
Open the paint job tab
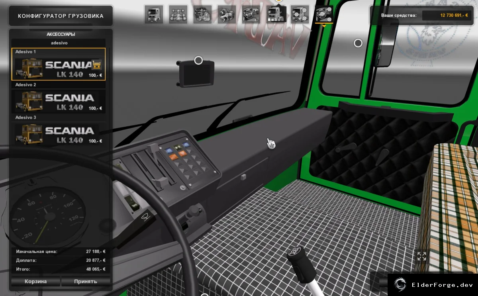click(276, 15)
